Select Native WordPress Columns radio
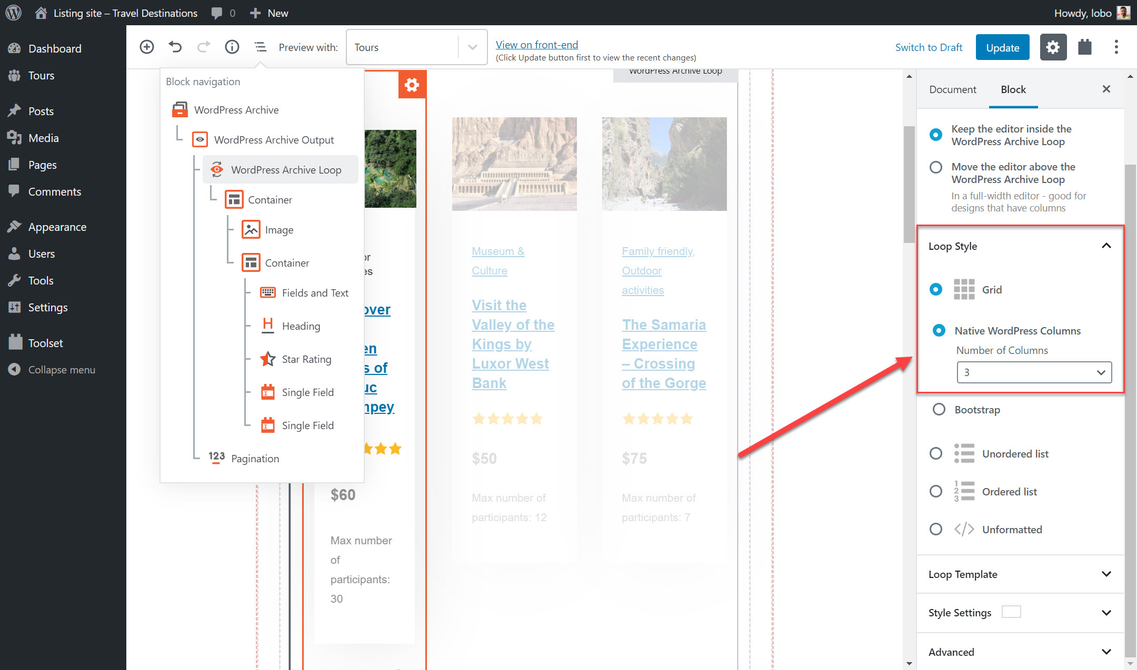The width and height of the screenshot is (1137, 670). (939, 330)
